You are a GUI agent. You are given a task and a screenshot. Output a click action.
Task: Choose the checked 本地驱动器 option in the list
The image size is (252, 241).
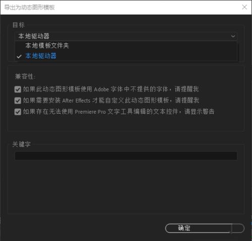[x=127, y=56]
